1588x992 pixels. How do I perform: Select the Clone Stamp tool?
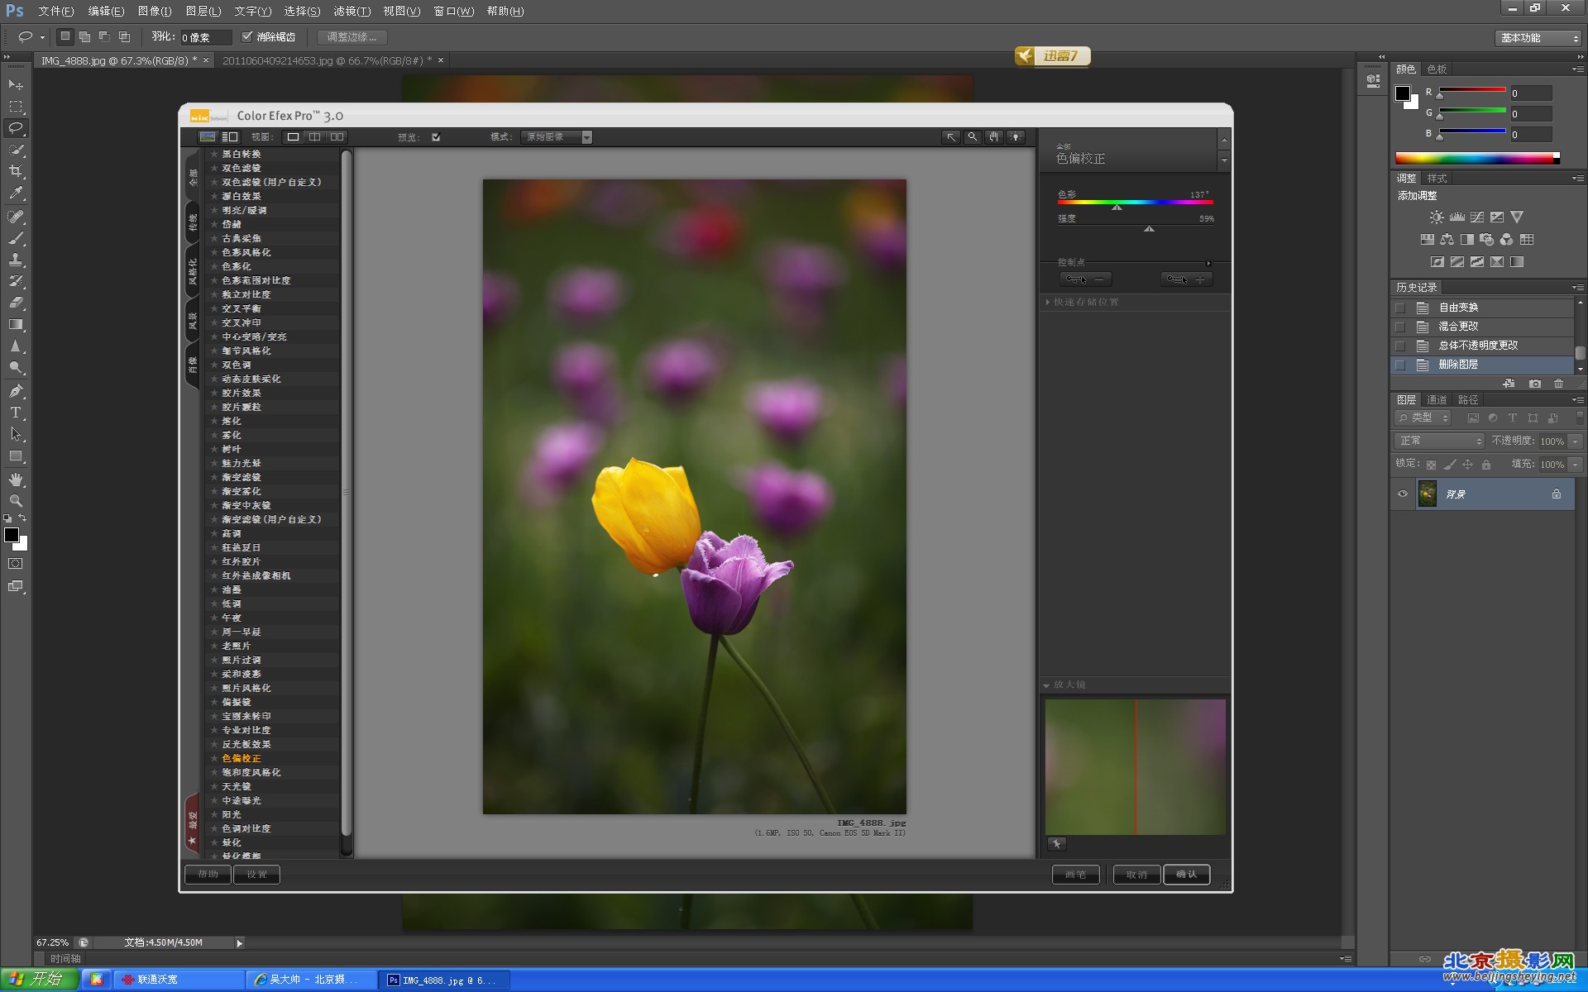pyautogui.click(x=16, y=260)
